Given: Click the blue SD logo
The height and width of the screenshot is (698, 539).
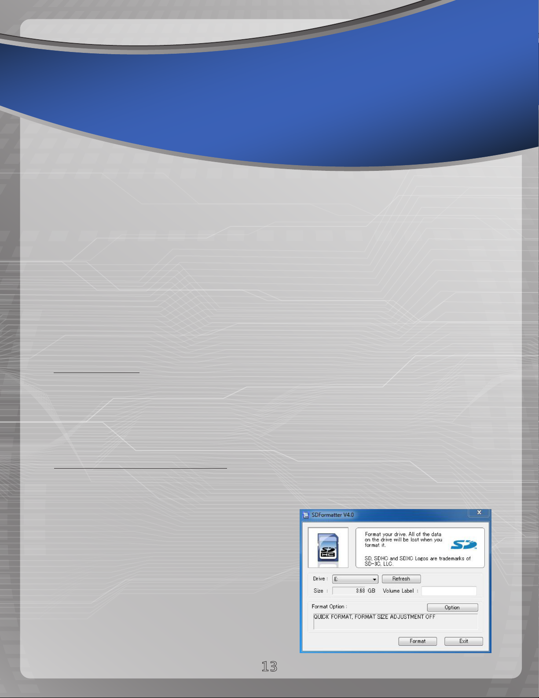Looking at the screenshot, I should click(x=464, y=545).
